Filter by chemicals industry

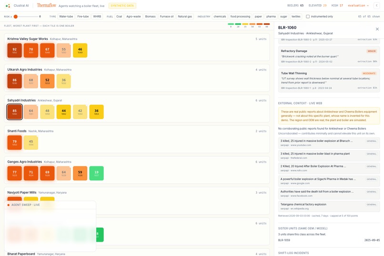[220, 16]
